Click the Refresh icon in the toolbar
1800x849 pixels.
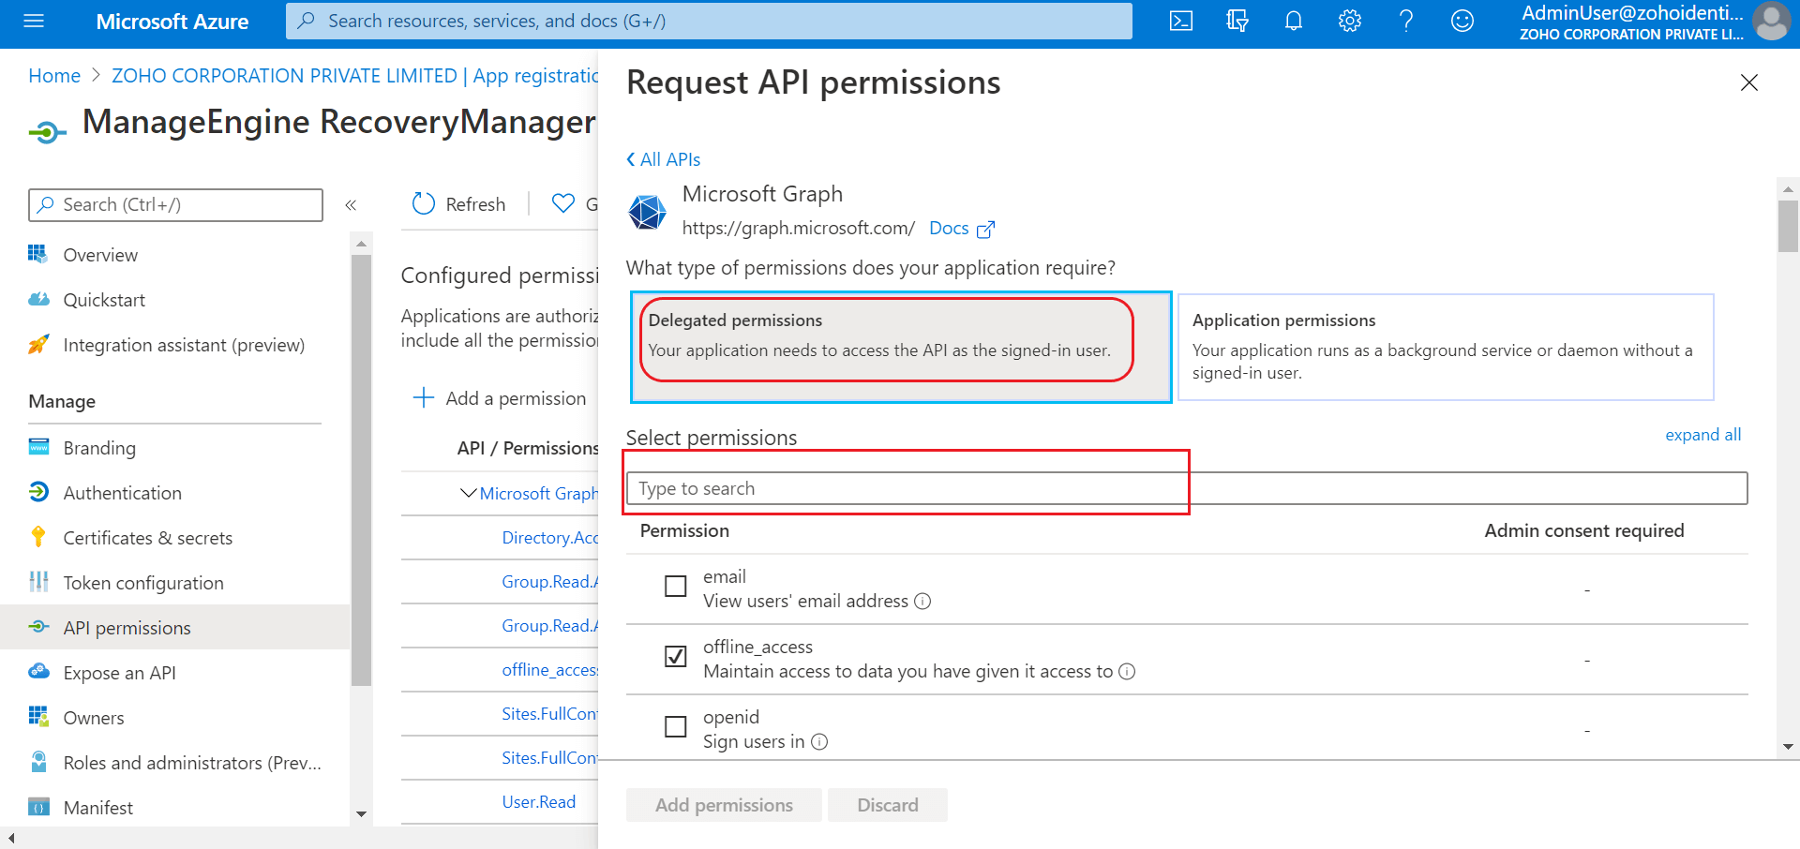[x=424, y=203]
